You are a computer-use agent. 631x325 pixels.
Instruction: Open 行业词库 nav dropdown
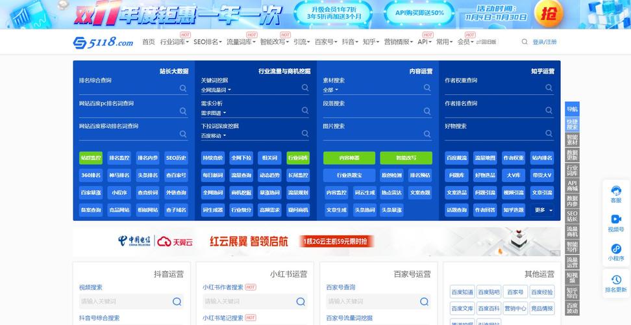coord(174,42)
